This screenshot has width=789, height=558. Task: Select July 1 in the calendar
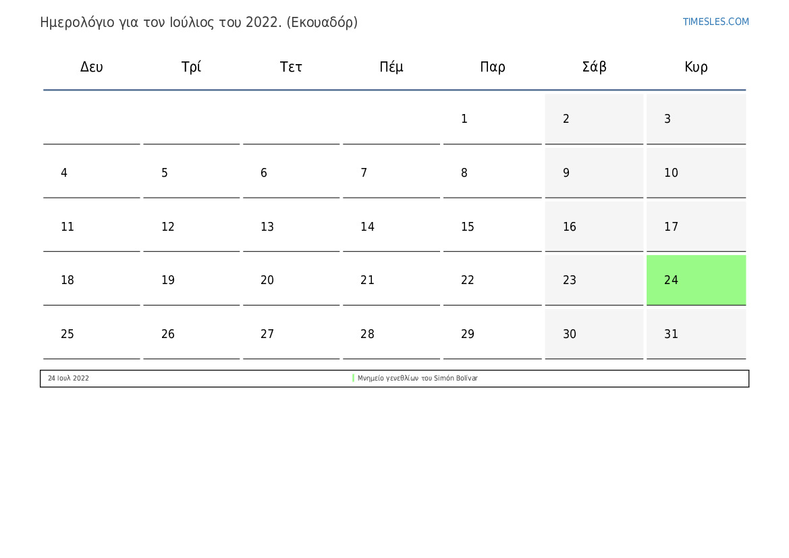click(492, 119)
